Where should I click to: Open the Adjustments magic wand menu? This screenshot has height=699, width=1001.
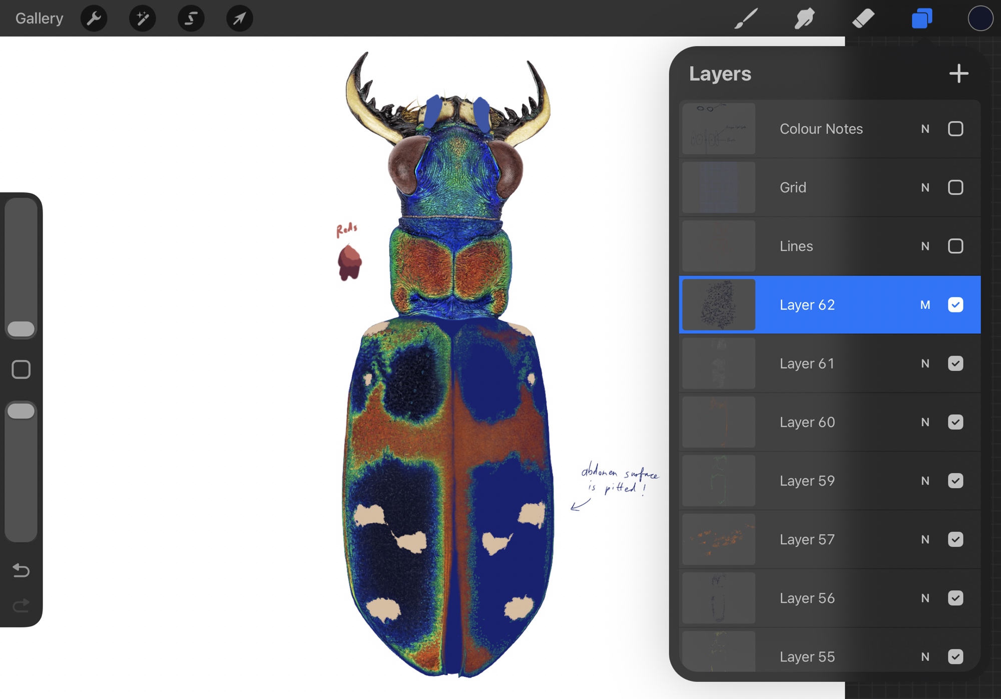pos(142,19)
